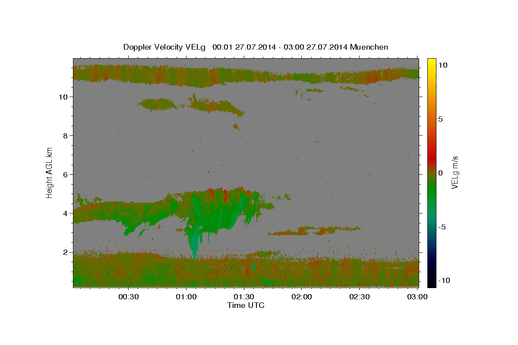Viewport: 518px width, 345px height.
Task: Click the height axis label 2
Action: [66, 252]
